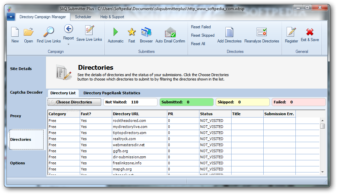Click the Choose Directories button
Viewport: 337px width, 194px height.
coord(74,102)
